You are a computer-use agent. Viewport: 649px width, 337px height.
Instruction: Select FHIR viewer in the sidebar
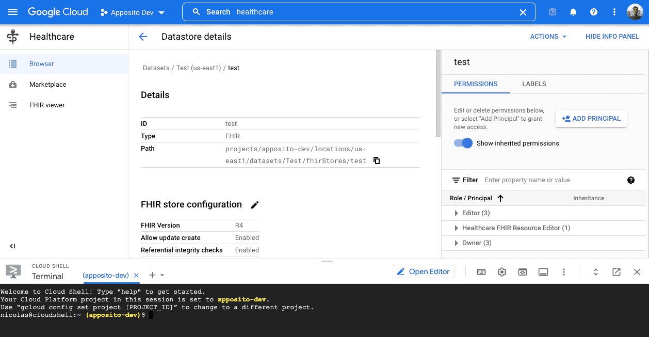pos(47,105)
